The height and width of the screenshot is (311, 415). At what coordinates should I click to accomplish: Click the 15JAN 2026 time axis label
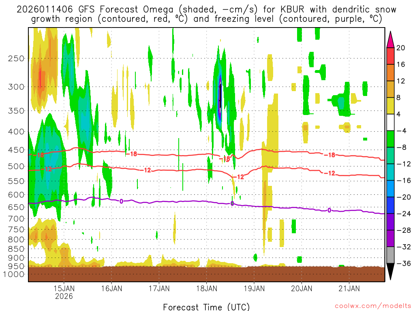(64, 292)
